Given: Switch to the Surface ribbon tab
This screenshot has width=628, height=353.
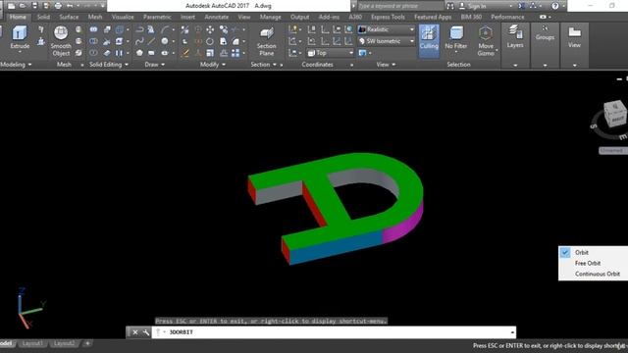Looking at the screenshot, I should click(69, 17).
